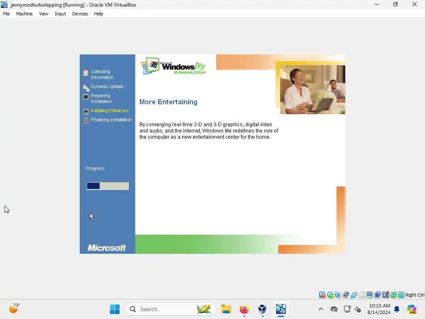Viewport: 425px width, 319px height.
Task: Click the highlighted Installing Windows text
Action: click(110, 110)
